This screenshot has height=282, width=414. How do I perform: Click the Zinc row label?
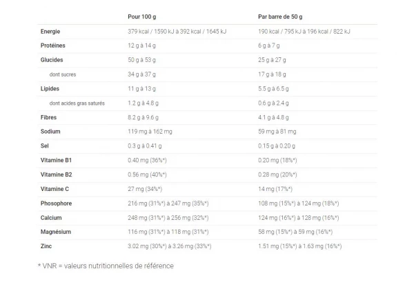coord(47,246)
